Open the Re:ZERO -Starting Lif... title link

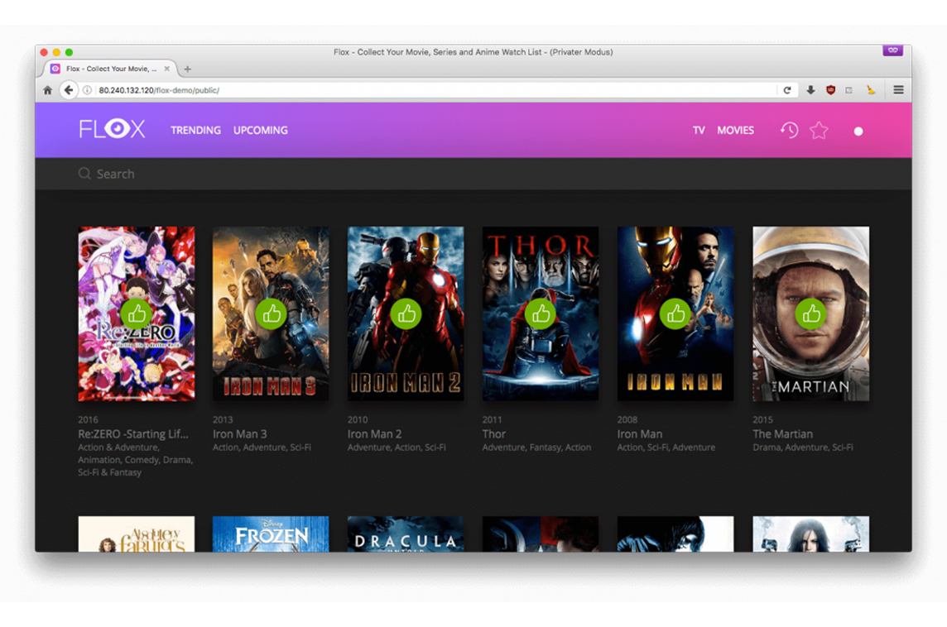click(133, 434)
